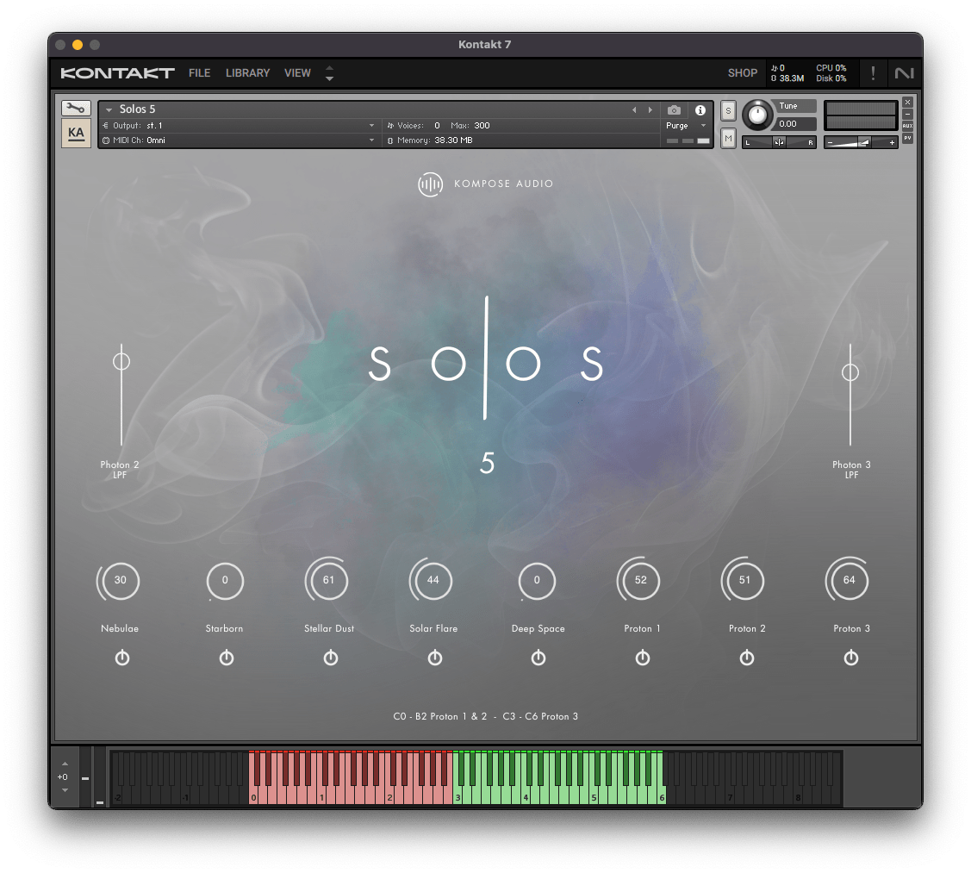Viewport: 971px width, 873px height.
Task: Click the Photon 2 LPF slider handle
Action: point(121,361)
